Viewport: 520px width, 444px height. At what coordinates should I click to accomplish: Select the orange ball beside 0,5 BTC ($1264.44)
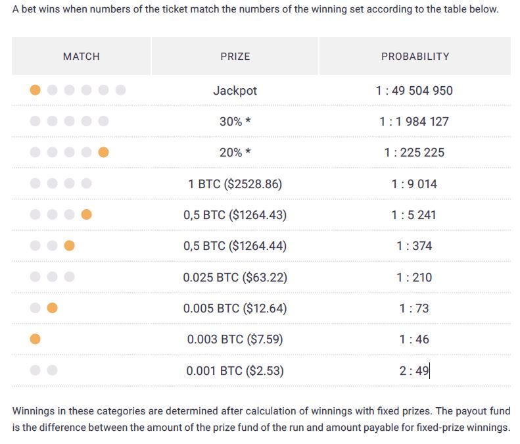pyautogui.click(x=69, y=246)
